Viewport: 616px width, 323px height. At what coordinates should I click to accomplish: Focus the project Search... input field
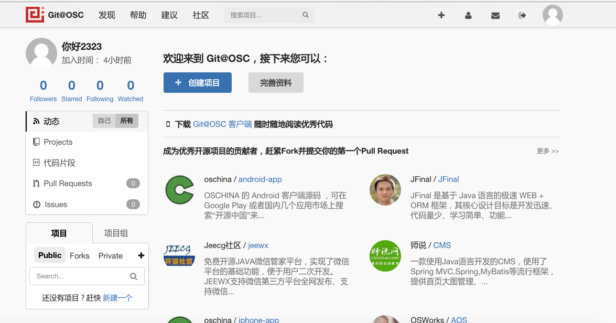pos(87,276)
